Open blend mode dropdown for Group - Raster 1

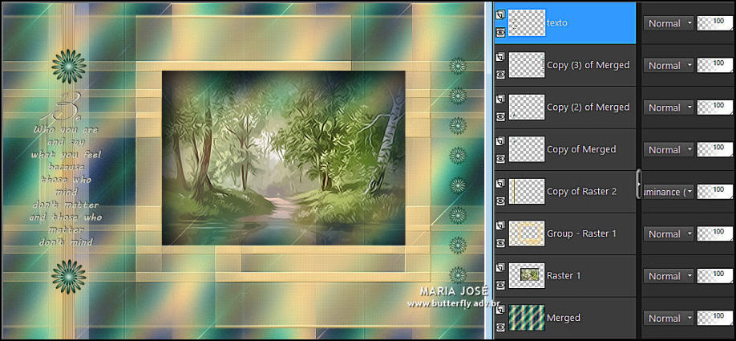coord(669,234)
